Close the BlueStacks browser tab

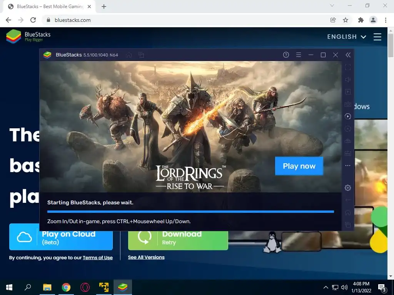tap(89, 7)
